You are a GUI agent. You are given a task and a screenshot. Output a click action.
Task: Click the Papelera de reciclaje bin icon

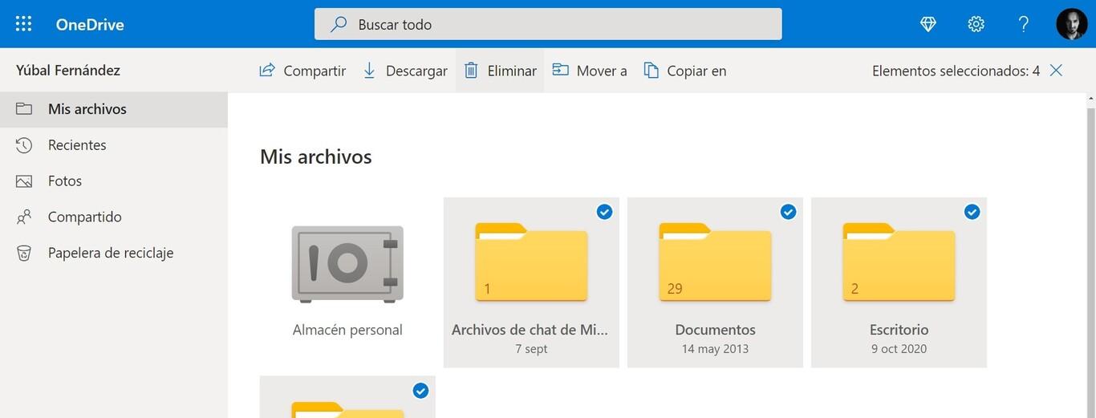[x=24, y=253]
